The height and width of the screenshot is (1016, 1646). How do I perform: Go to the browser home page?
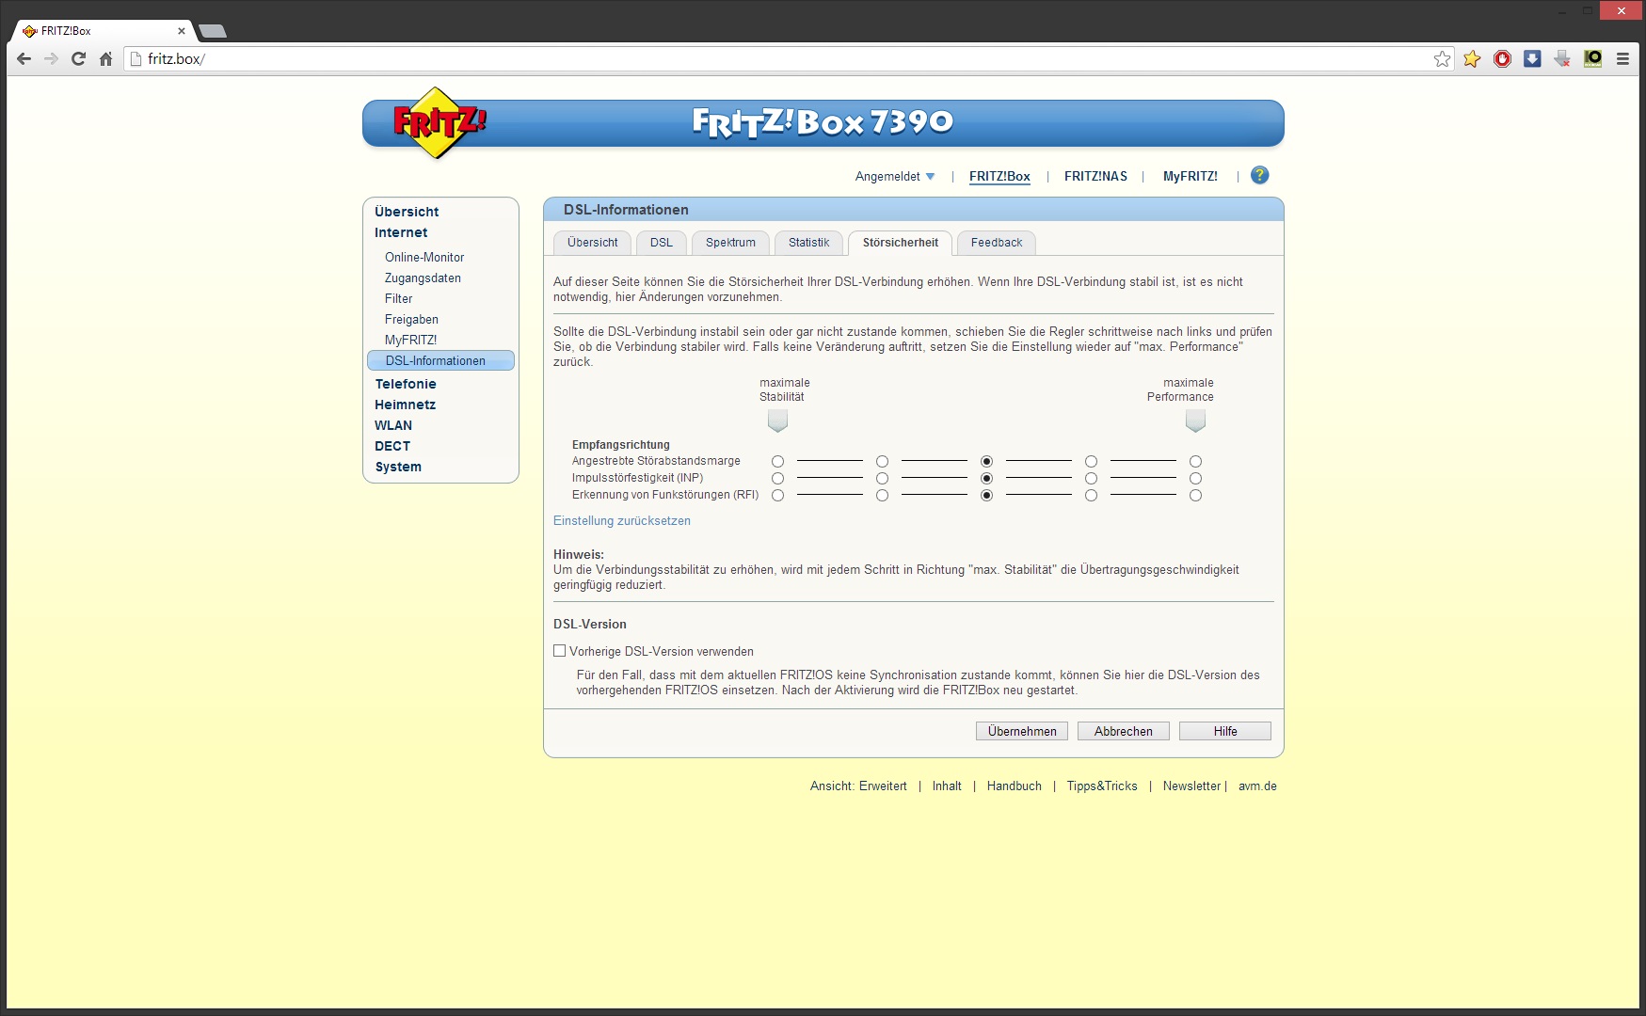click(x=106, y=58)
